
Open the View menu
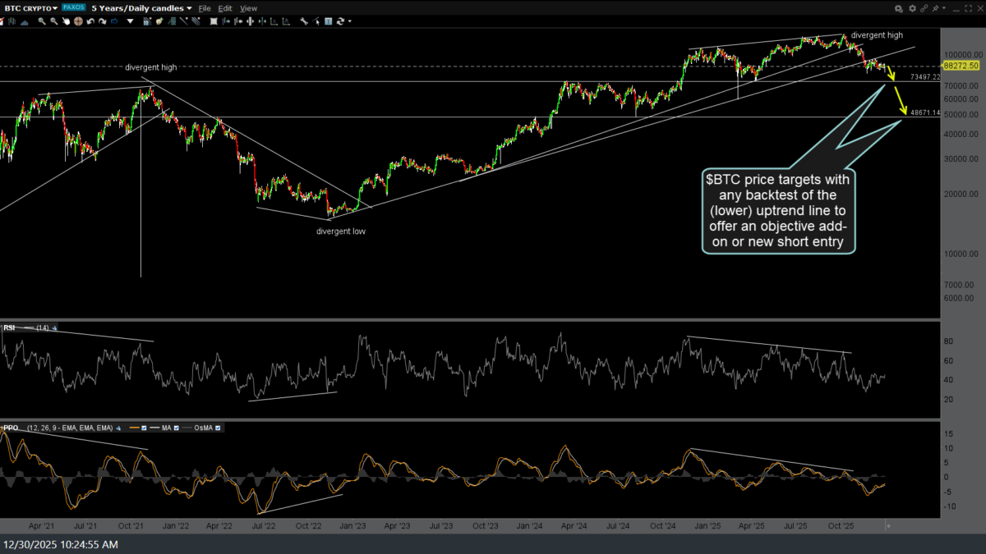(248, 8)
